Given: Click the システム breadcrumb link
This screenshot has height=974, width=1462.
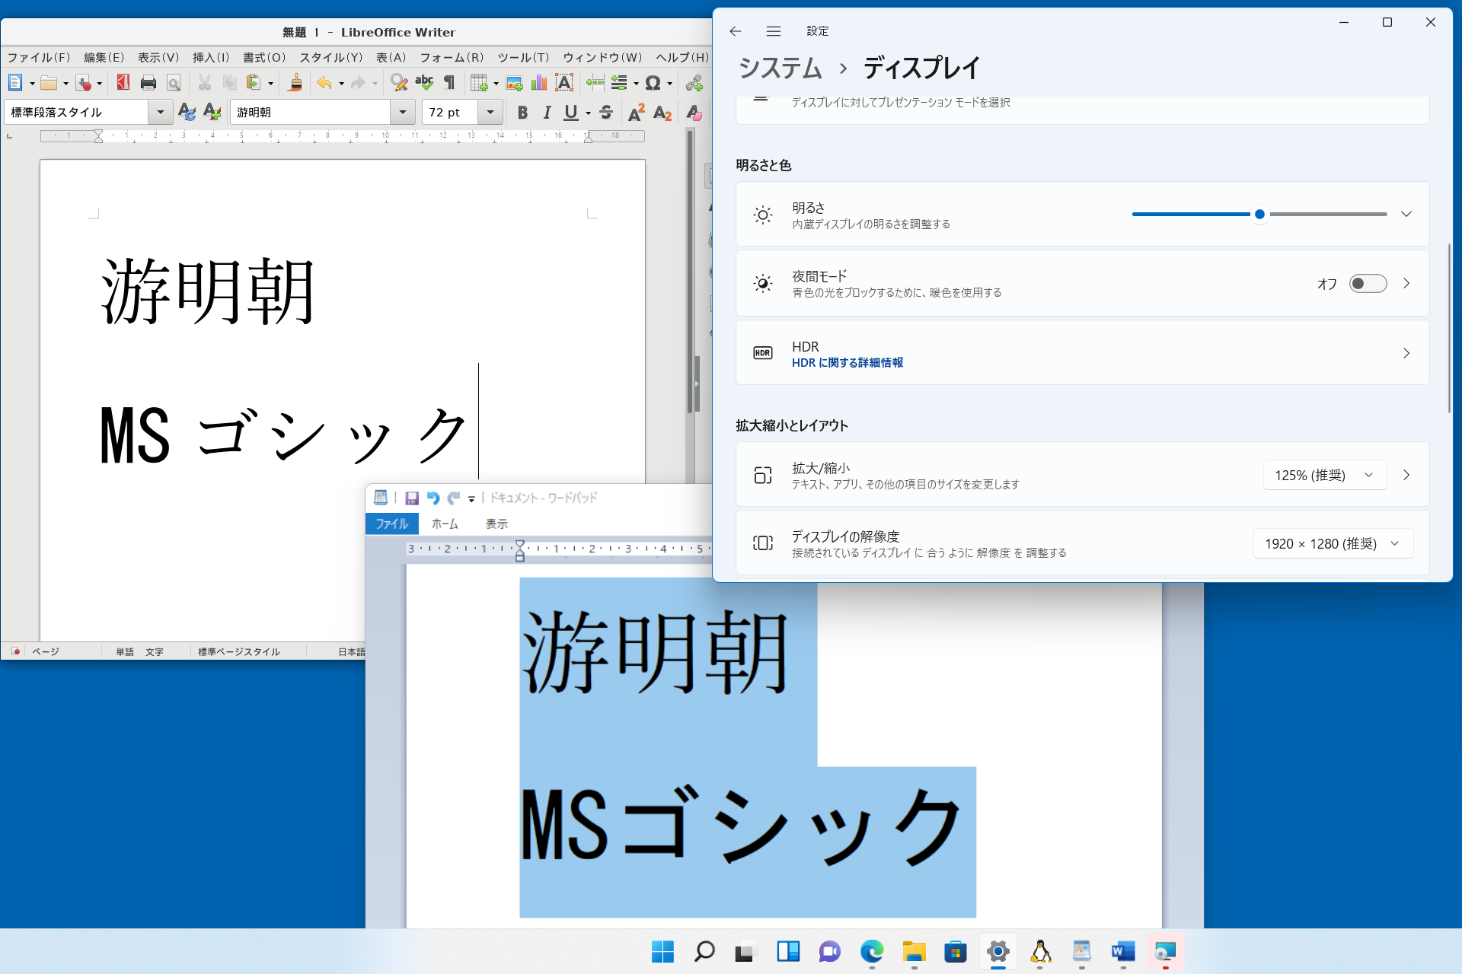Looking at the screenshot, I should click(x=780, y=68).
